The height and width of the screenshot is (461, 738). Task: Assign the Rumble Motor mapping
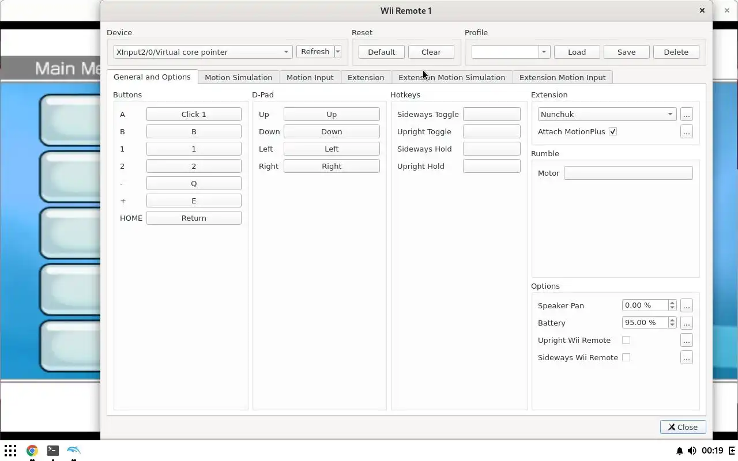click(x=628, y=173)
